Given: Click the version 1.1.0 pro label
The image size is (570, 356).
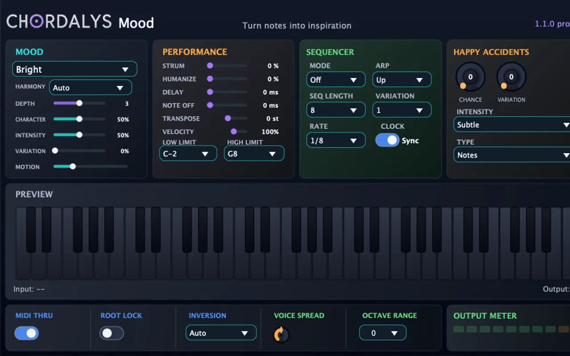Looking at the screenshot, I should [x=552, y=24].
